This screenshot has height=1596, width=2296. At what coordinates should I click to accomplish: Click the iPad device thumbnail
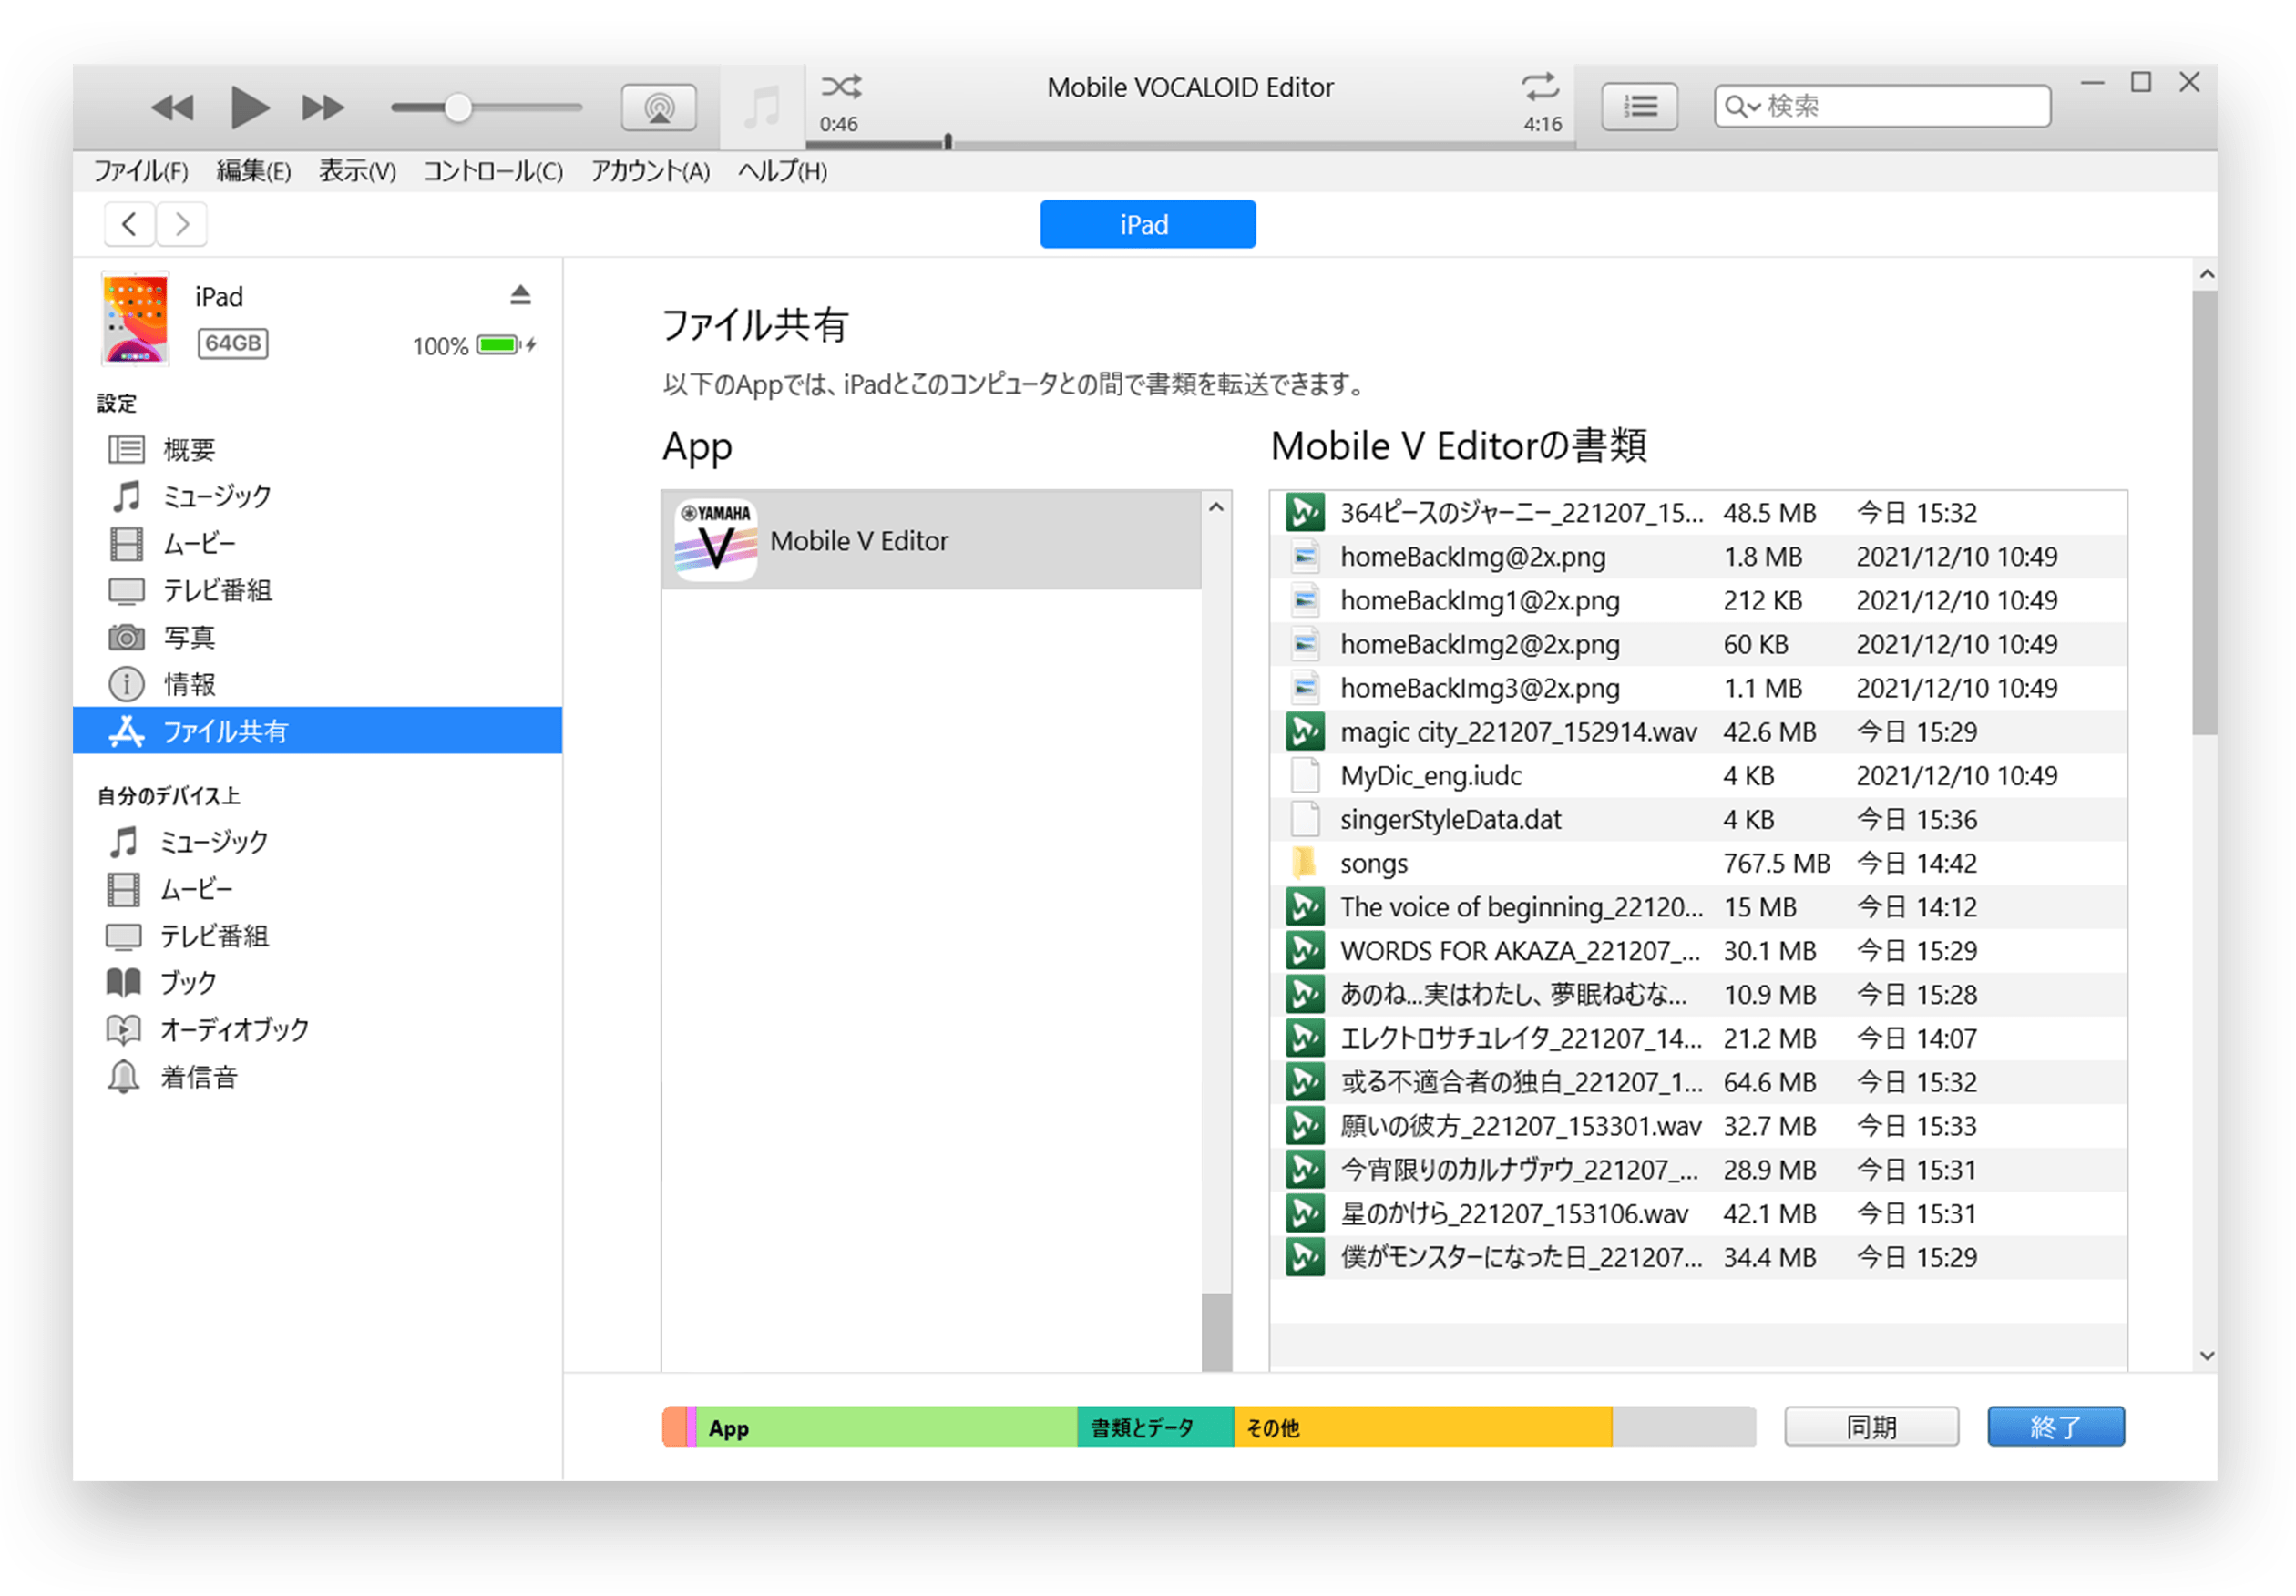pyautogui.click(x=135, y=319)
